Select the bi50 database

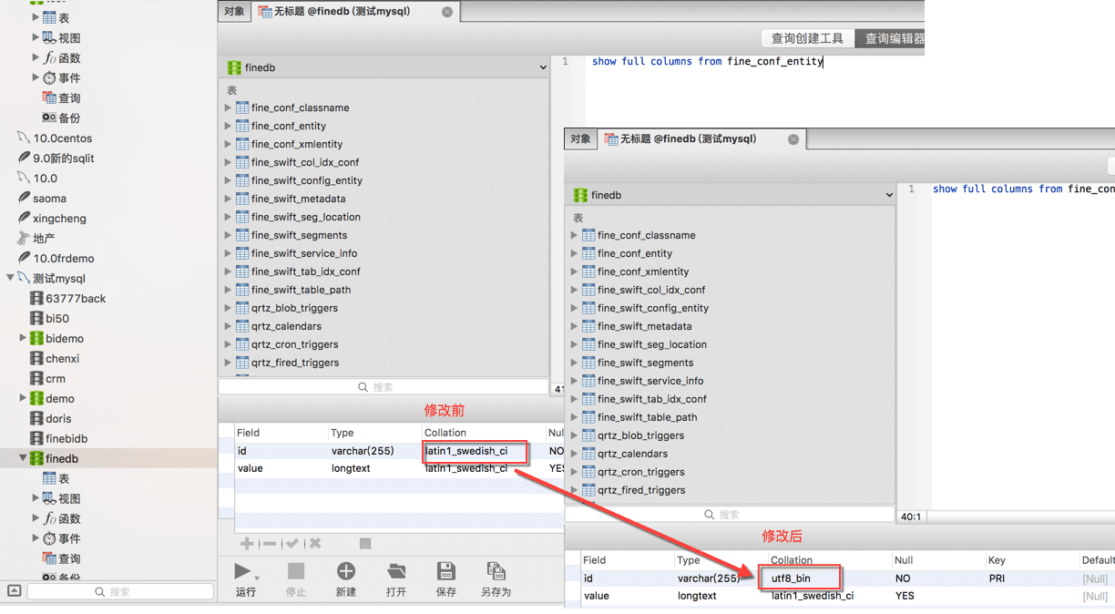[57, 319]
